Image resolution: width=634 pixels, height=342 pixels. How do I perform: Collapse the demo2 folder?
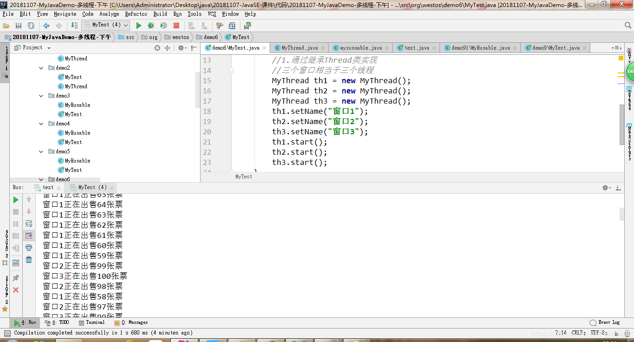[x=41, y=68]
